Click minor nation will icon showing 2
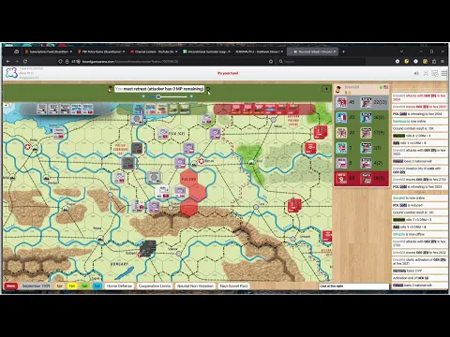 pyautogui.click(x=341, y=148)
